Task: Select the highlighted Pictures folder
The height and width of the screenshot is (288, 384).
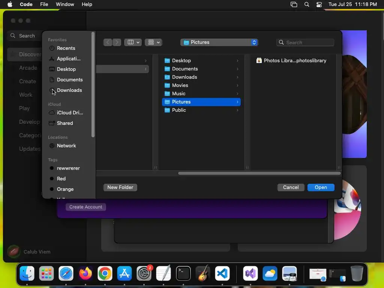Action: pos(201,102)
